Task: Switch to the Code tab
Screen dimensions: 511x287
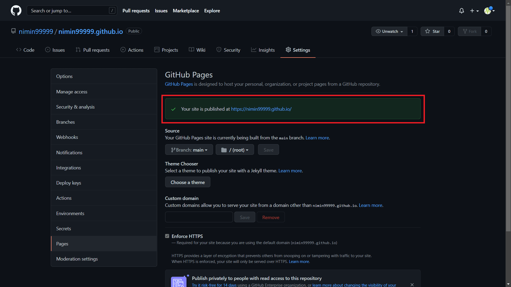Action: tap(25, 50)
